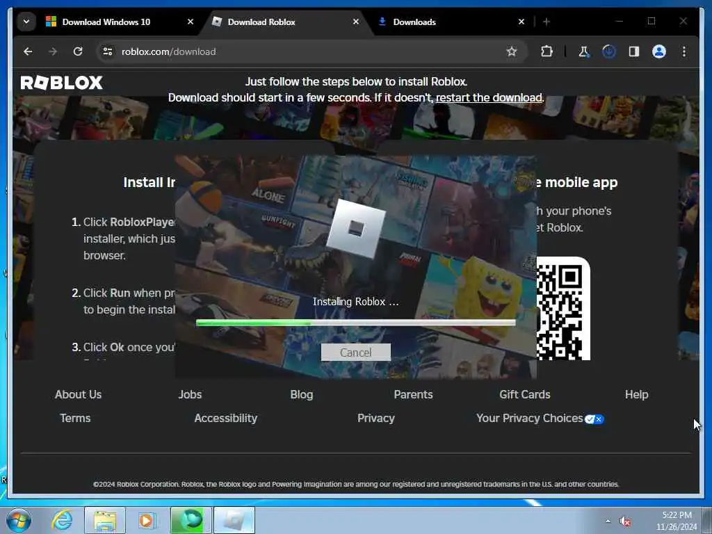The height and width of the screenshot is (534, 712).
Task: Reload the Roblox download page
Action: [78, 51]
